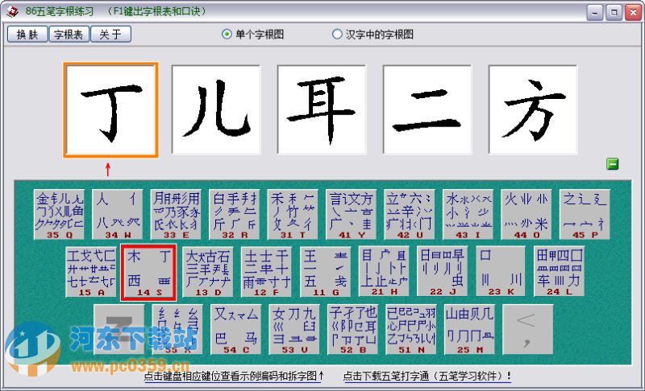Click the 54 C key
The height and width of the screenshot is (391, 645).
click(x=236, y=330)
